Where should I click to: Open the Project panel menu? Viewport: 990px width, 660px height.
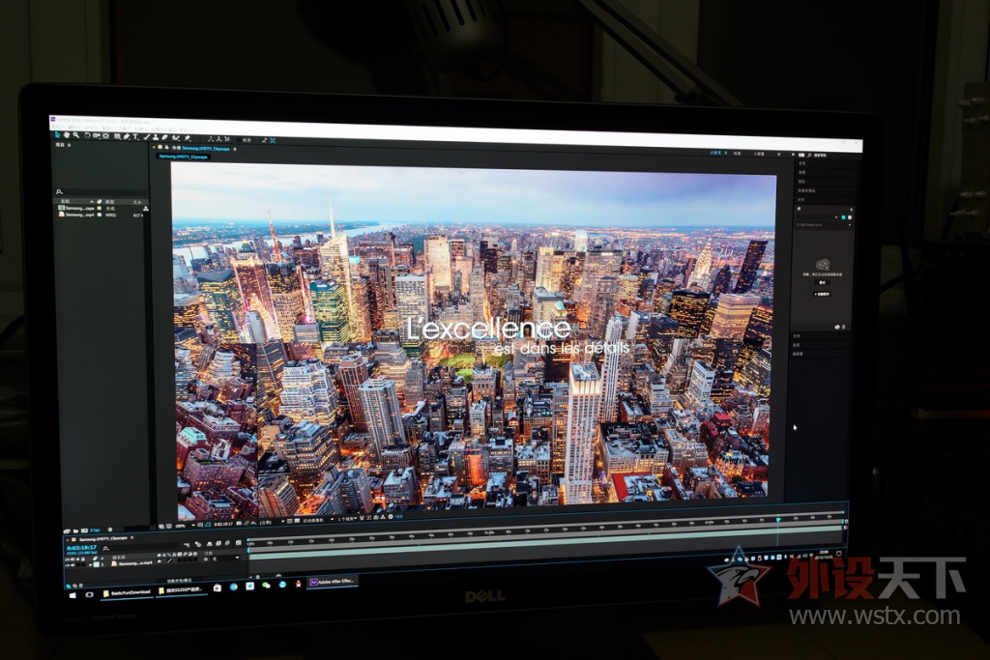(69, 145)
